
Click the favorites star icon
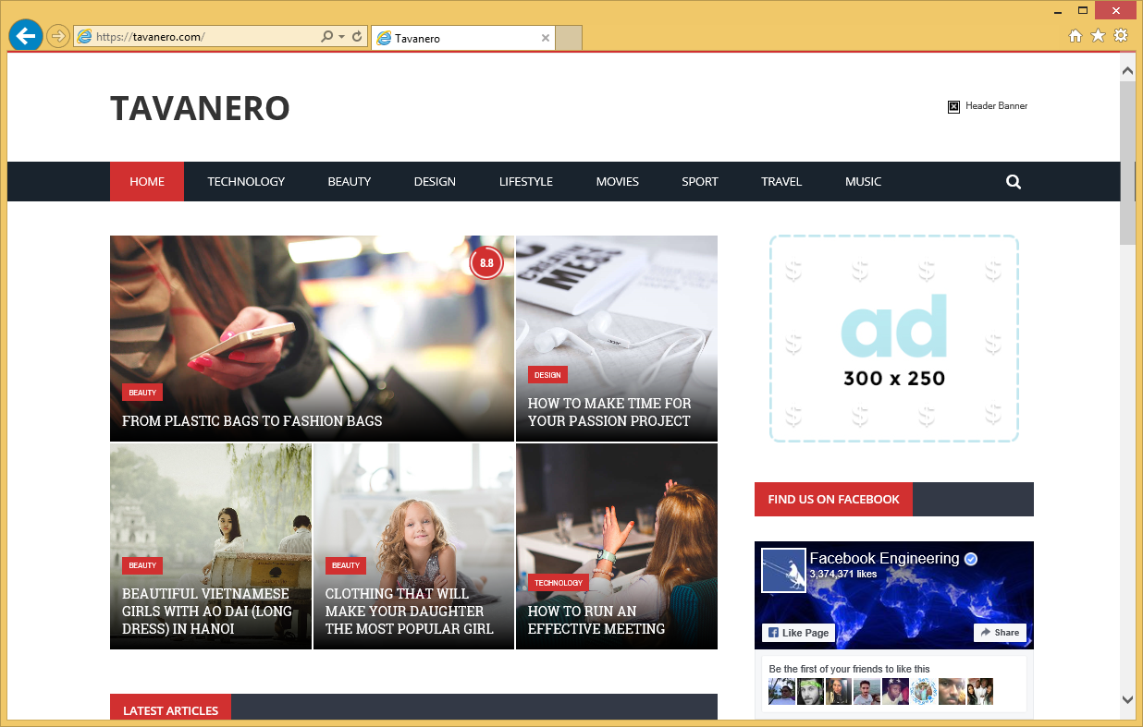[x=1097, y=33]
